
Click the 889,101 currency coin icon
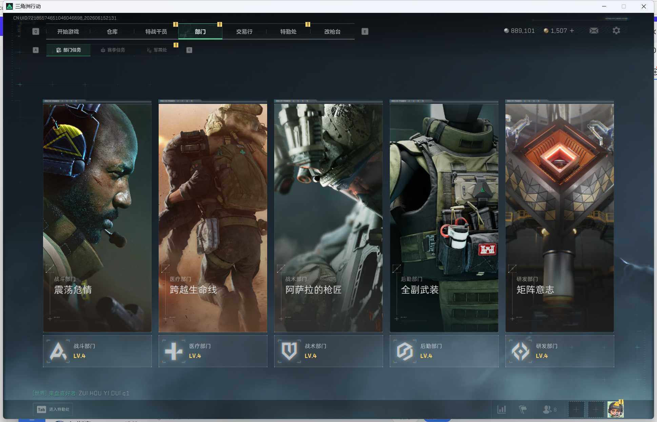(506, 31)
